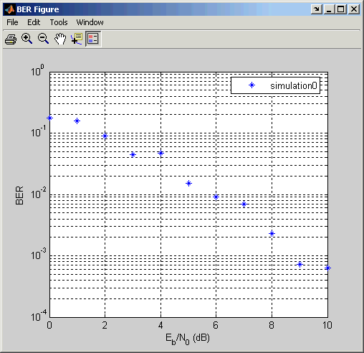364x353 pixels.
Task: Open the File menu
Action: pos(12,22)
